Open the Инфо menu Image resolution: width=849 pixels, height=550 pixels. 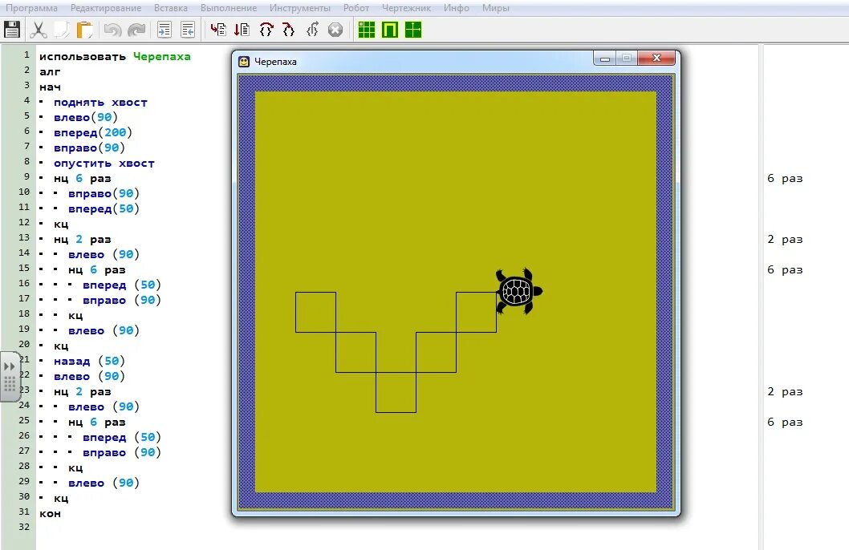[457, 8]
